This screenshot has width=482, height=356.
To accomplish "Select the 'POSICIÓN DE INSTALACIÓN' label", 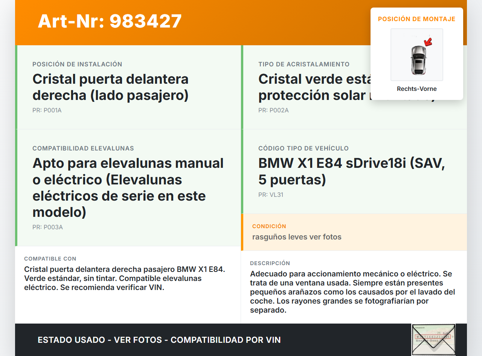I will [77, 64].
